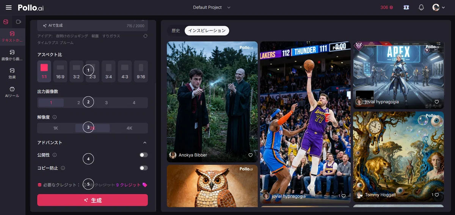The height and width of the screenshot is (215, 455).
Task: Click the pink discount tag icon
Action: tap(145, 185)
